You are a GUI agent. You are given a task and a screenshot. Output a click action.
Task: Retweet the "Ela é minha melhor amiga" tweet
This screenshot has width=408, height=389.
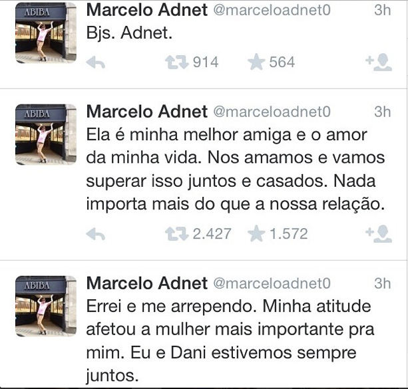point(175,233)
